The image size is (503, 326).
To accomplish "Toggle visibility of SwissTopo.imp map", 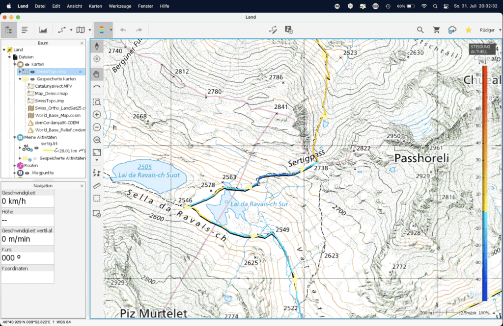I will coord(32,72).
